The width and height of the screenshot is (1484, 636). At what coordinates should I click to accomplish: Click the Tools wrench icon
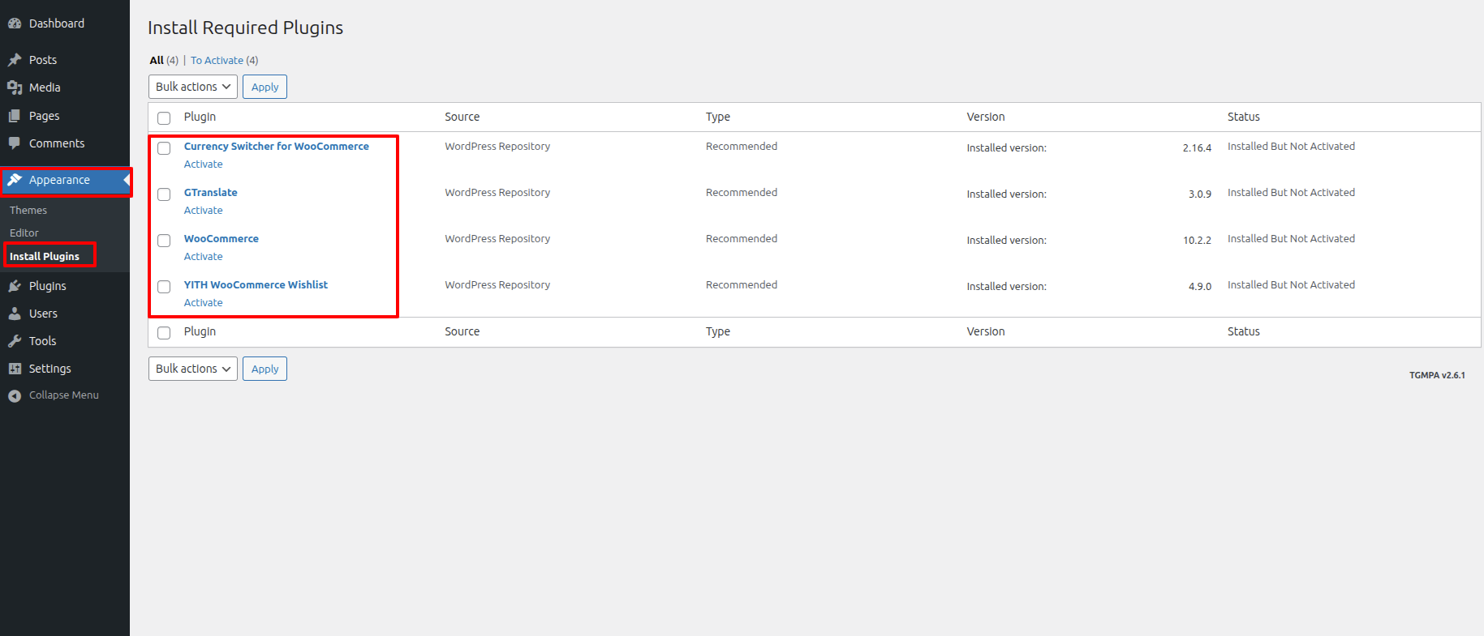15,341
